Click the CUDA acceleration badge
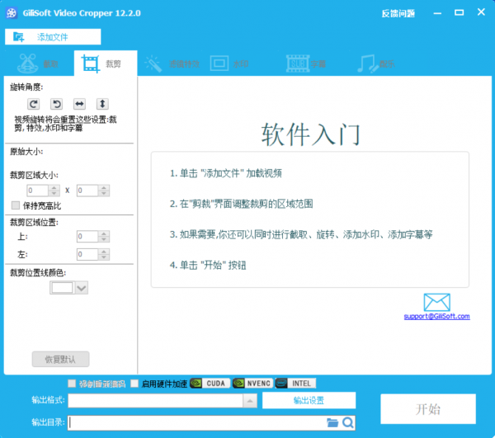The width and height of the screenshot is (495, 438). tap(210, 384)
